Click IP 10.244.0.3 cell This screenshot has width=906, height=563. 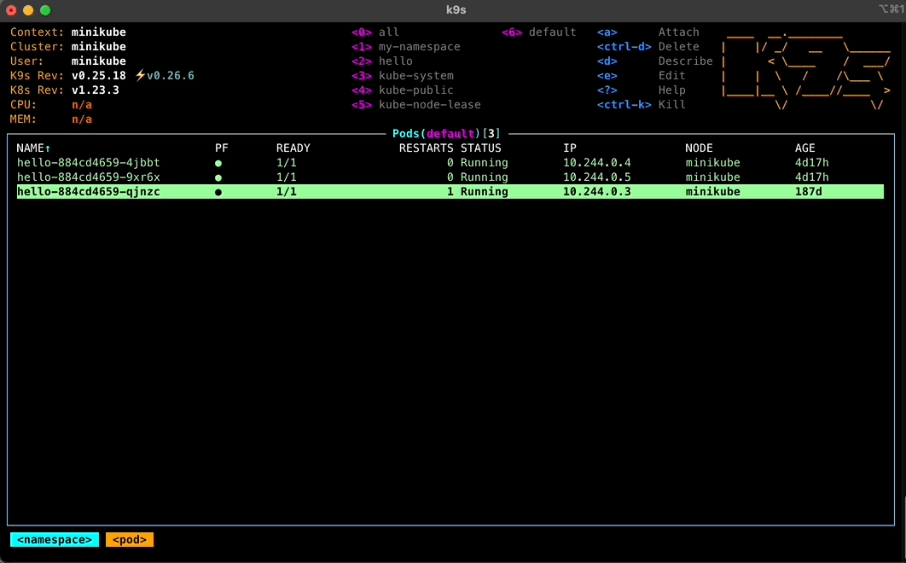click(x=597, y=191)
